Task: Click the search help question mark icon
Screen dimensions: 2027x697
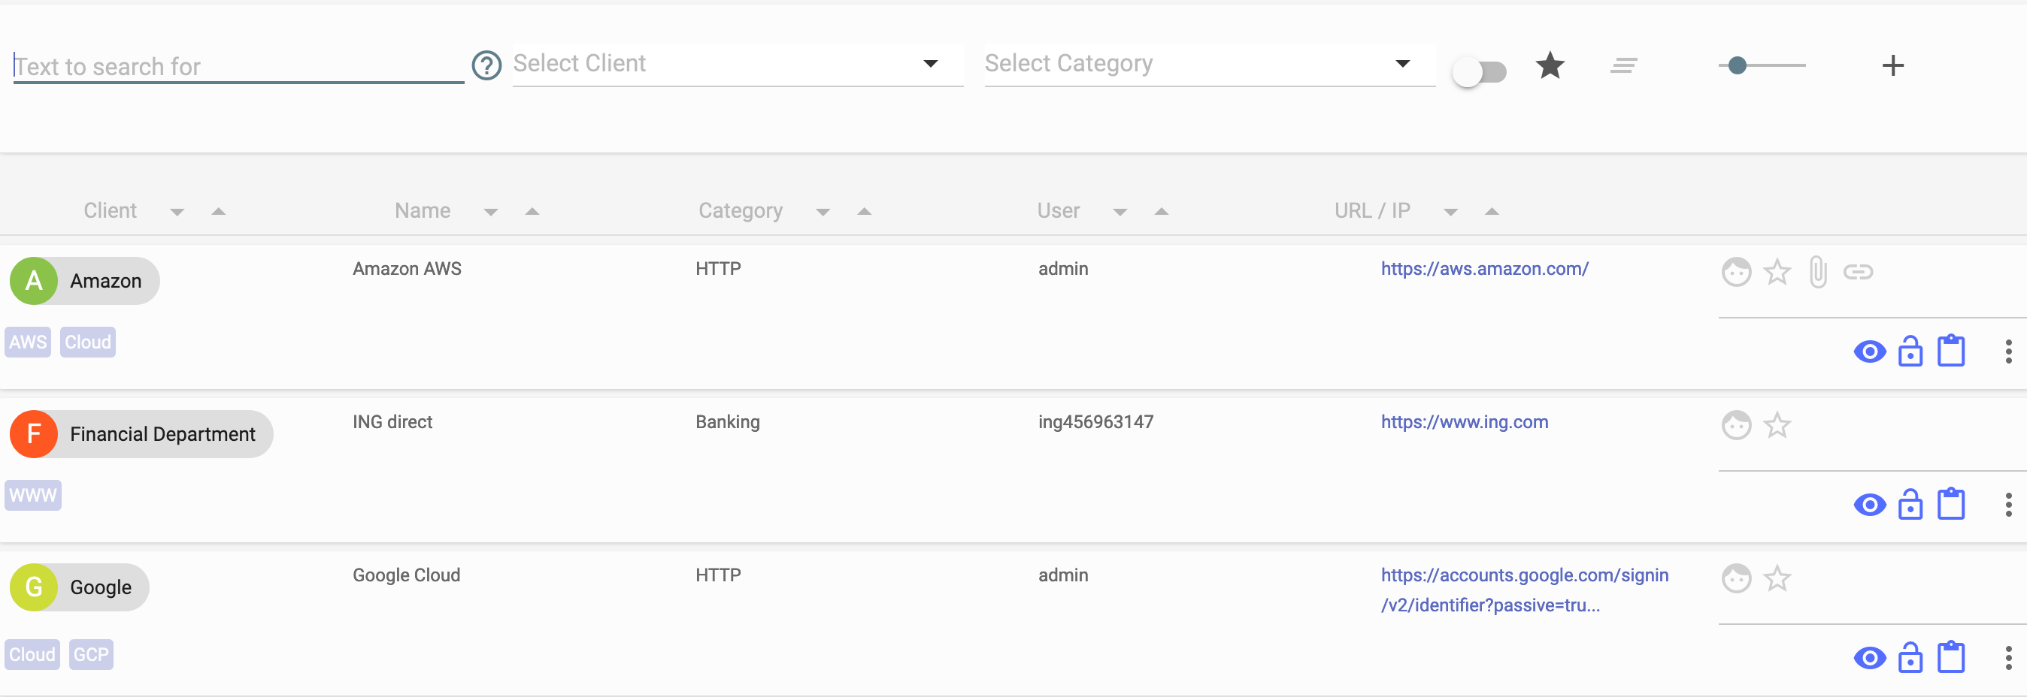Action: pos(486,65)
